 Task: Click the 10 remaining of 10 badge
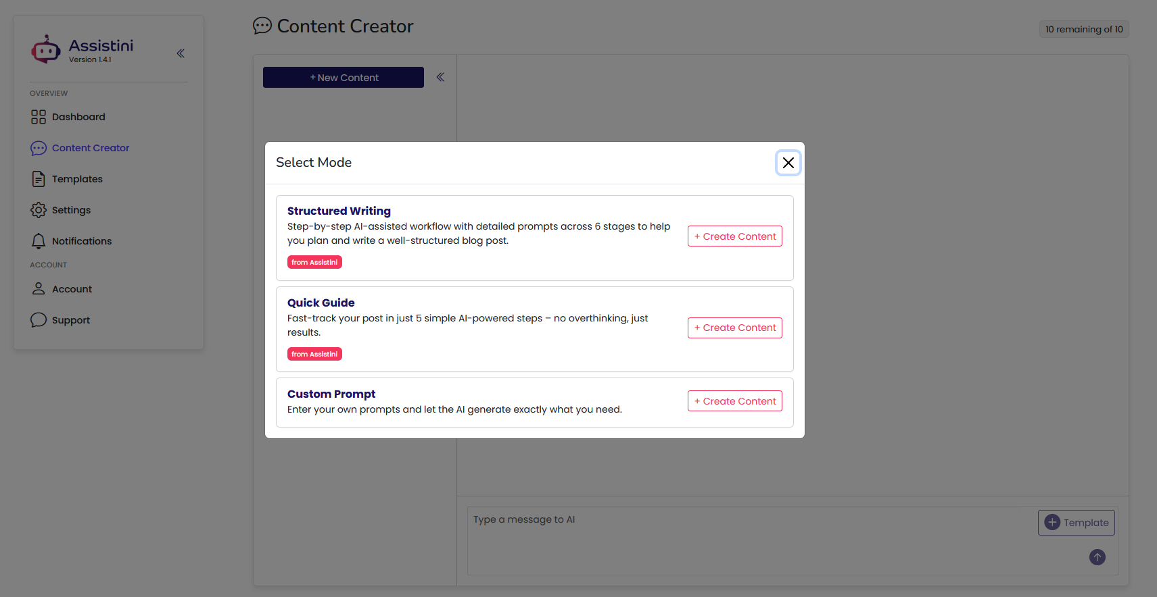[1084, 29]
